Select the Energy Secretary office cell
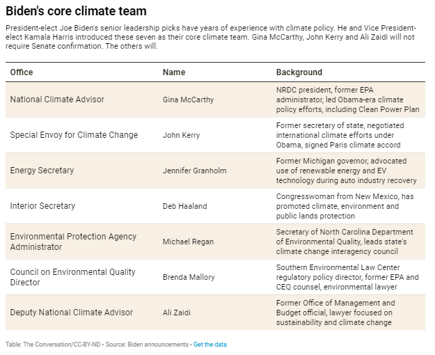435x355 pixels. [x=42, y=171]
